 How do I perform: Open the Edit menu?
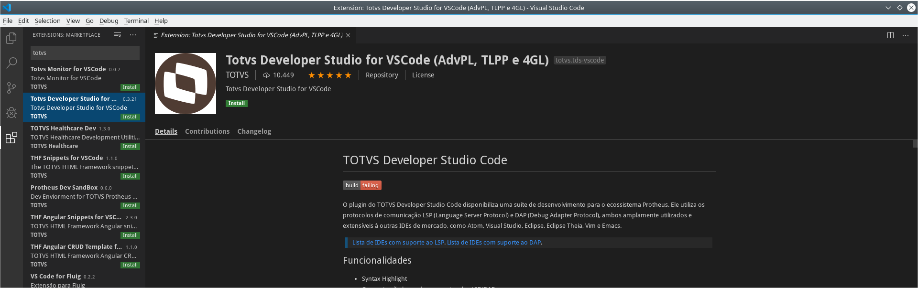tap(23, 21)
